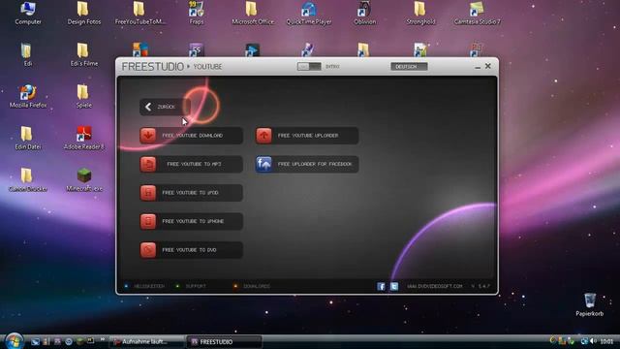620x349 pixels.
Task: Launch QuickTime Player shortcut
Action: coord(309,13)
